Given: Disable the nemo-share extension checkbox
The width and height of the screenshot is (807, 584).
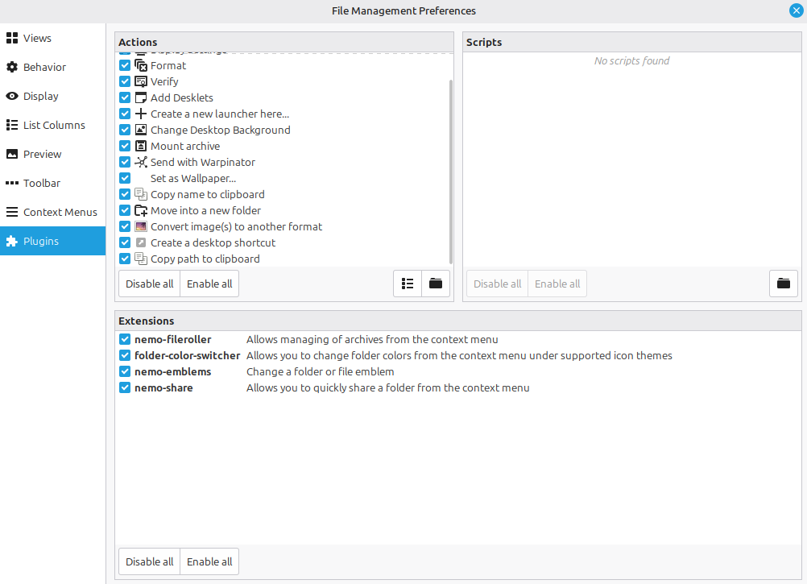Looking at the screenshot, I should tap(125, 387).
